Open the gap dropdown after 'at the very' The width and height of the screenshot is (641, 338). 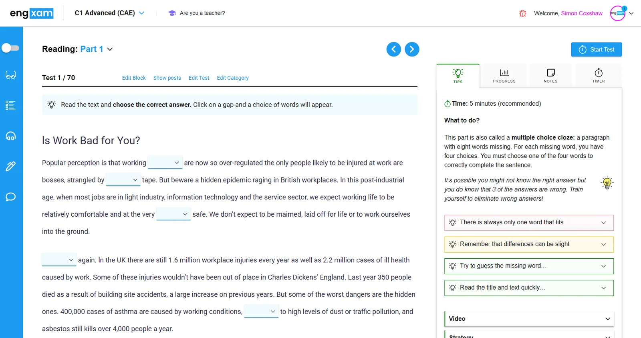(x=173, y=214)
